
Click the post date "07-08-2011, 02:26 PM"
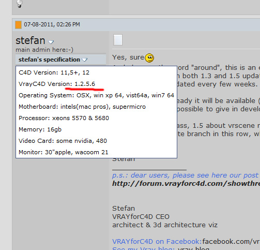click(x=52, y=24)
